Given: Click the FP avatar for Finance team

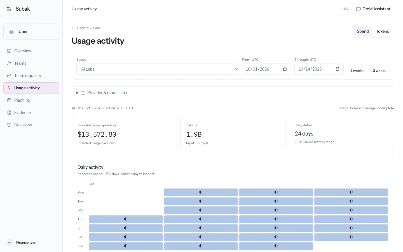Looking at the screenshot, I should tap(10, 242).
